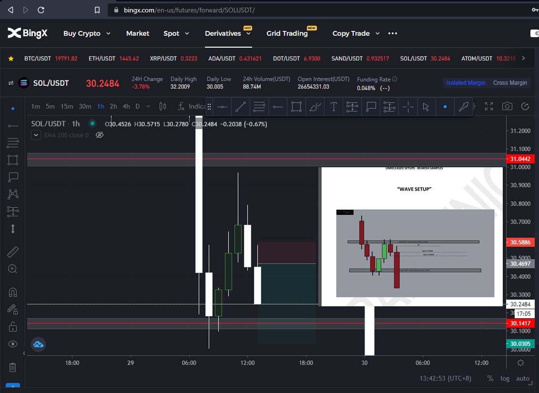Click the BingX logo
The height and width of the screenshot is (393, 539).
(x=28, y=33)
